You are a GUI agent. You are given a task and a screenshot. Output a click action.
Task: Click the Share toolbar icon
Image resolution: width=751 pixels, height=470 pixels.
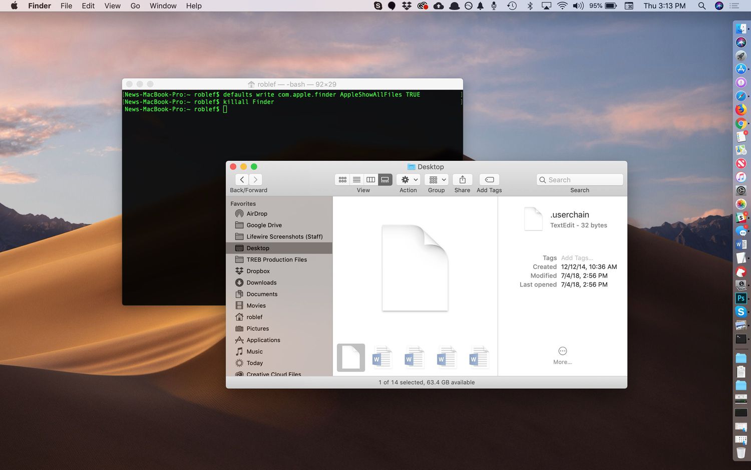(462, 180)
